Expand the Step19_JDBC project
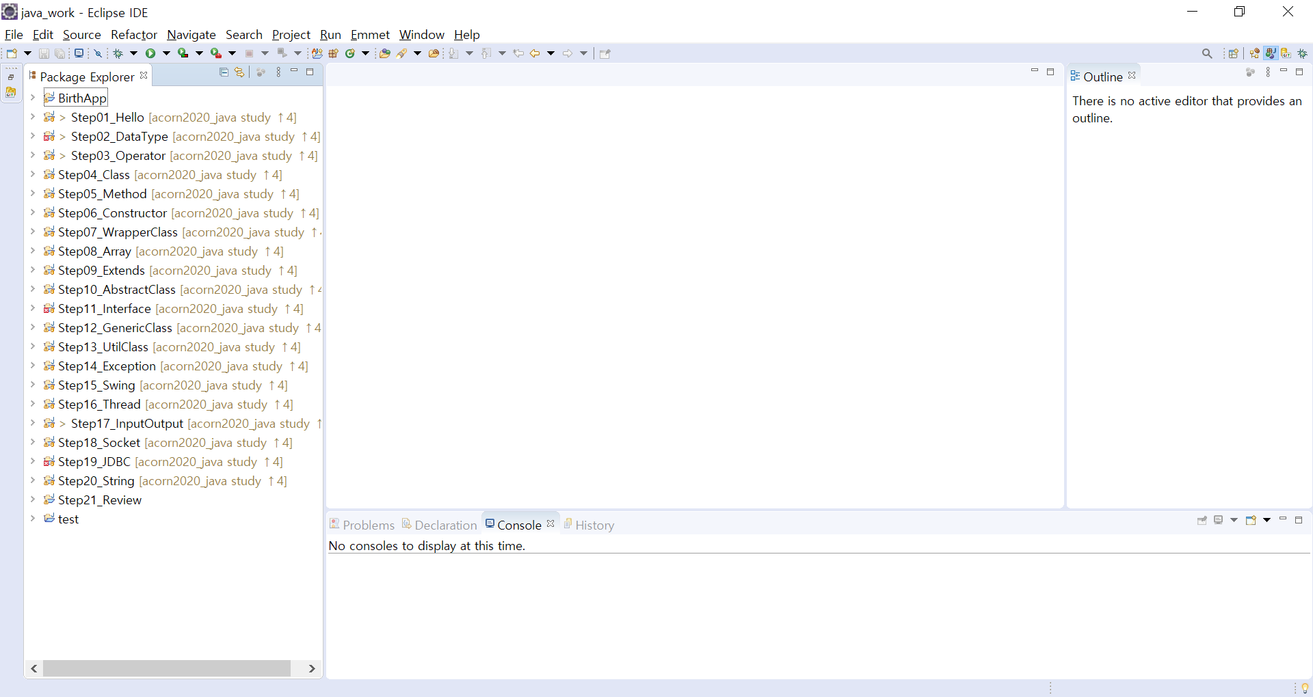 pyautogui.click(x=32, y=461)
